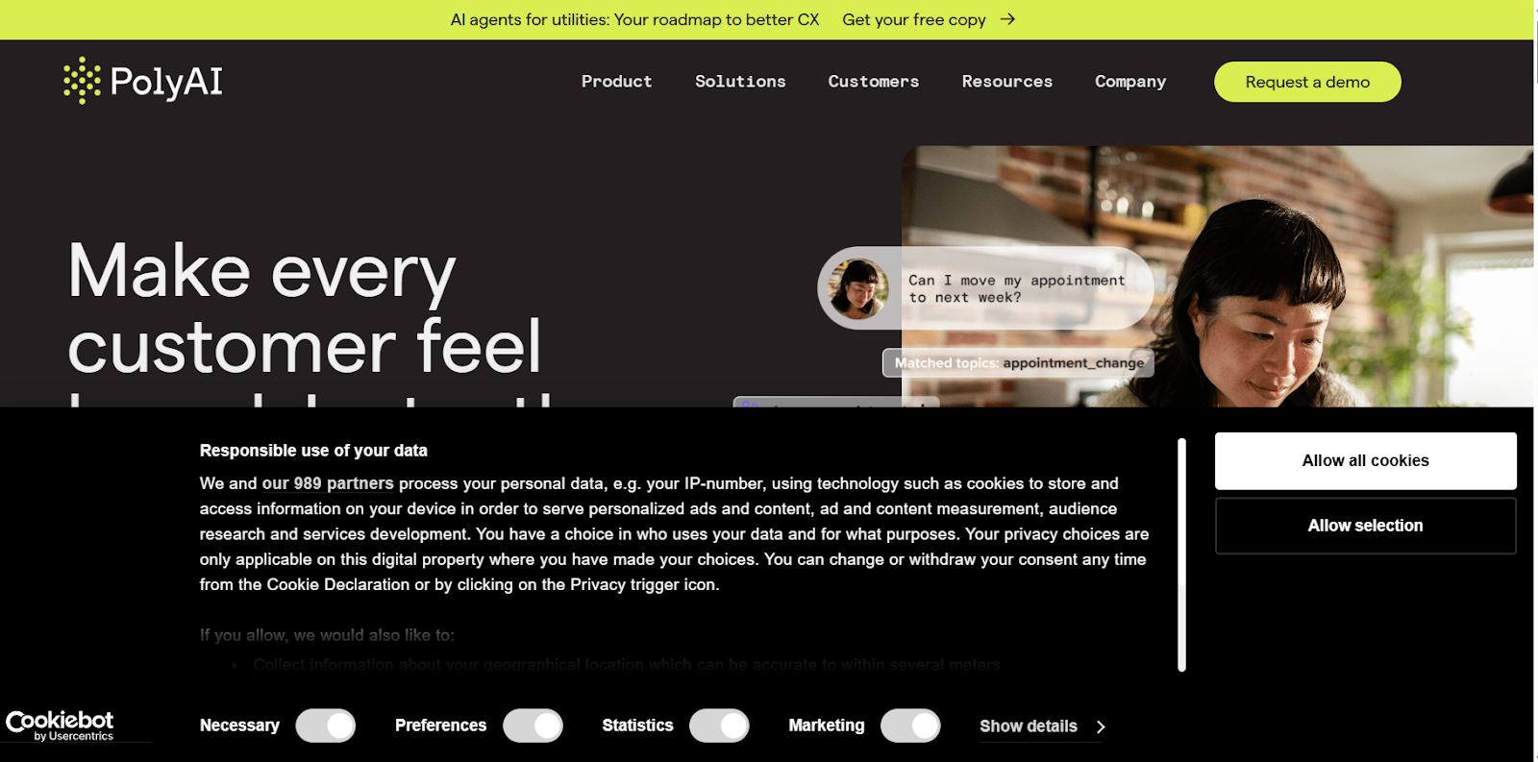Screen dimensions: 1538x762
Task: Open the our 989 partners link
Action: 328,483
